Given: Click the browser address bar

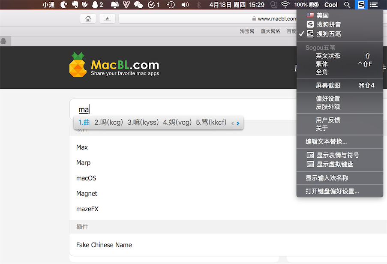Looking at the screenshot, I should tap(207, 18).
